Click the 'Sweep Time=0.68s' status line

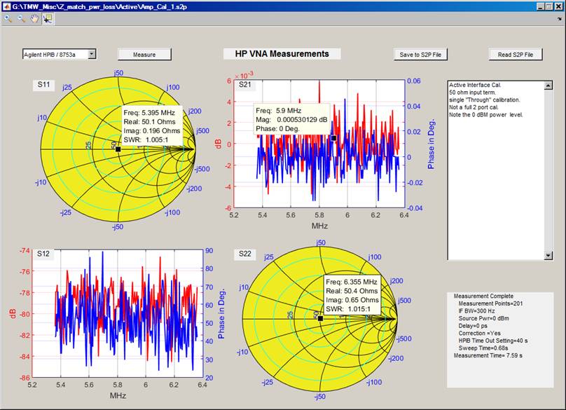click(483, 348)
